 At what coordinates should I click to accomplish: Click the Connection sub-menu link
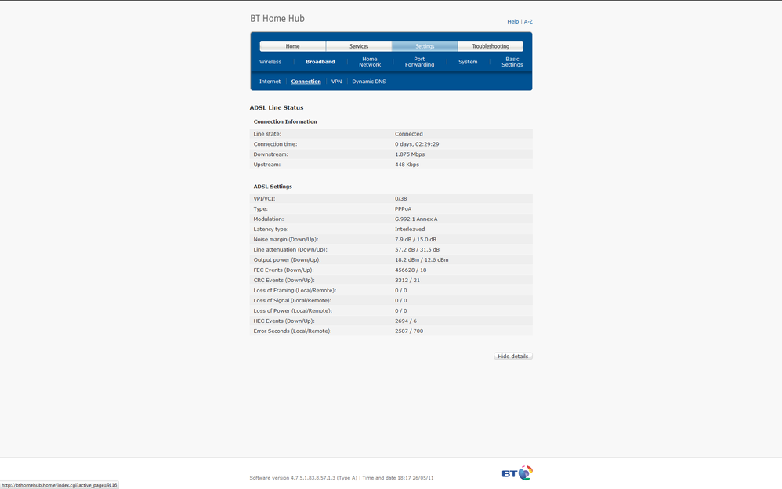coord(306,81)
